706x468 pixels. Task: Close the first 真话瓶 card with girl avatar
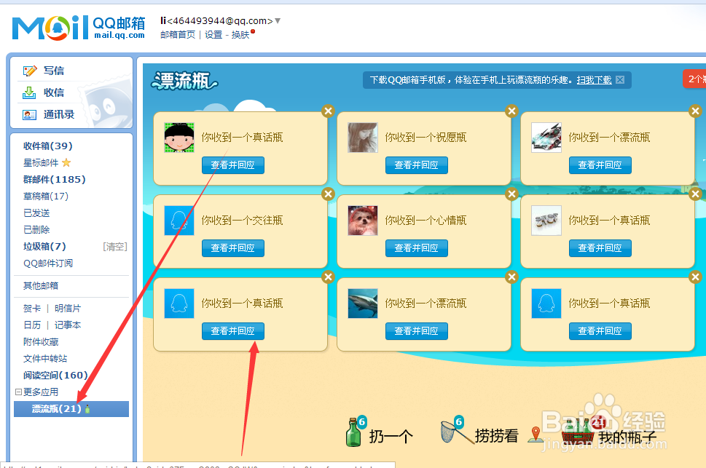click(x=329, y=111)
